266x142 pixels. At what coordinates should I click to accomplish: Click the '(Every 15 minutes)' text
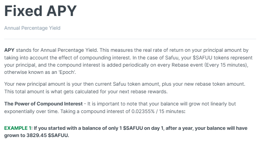tap(226, 65)
